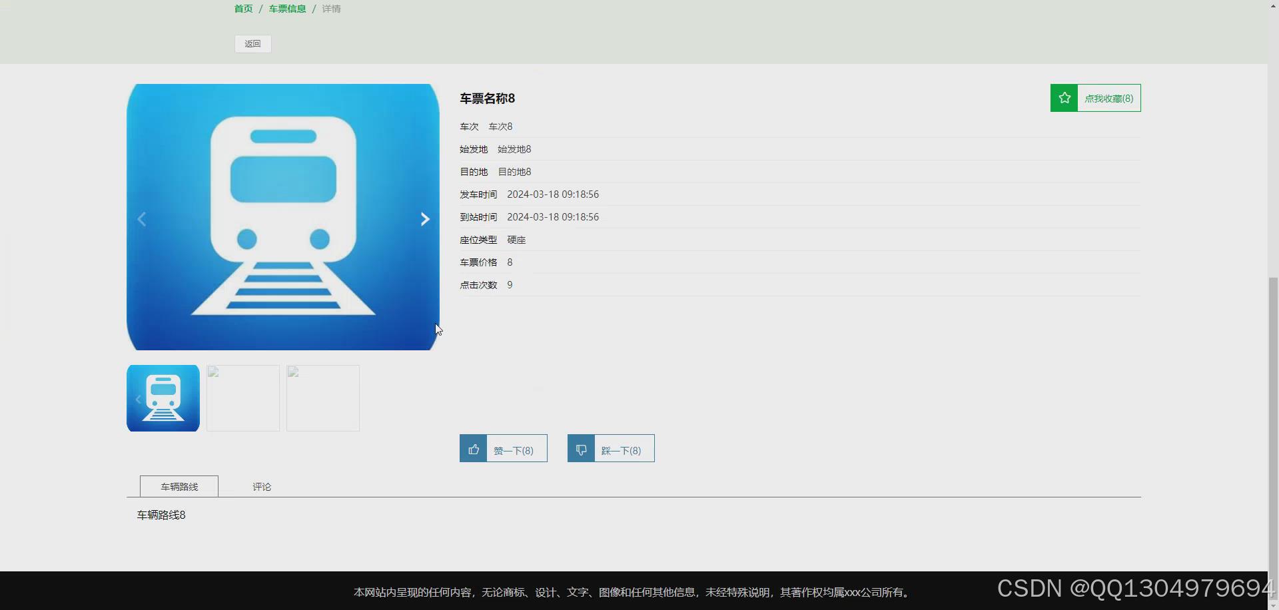Click the title 车票名称8
The image size is (1279, 610).
[488, 99]
